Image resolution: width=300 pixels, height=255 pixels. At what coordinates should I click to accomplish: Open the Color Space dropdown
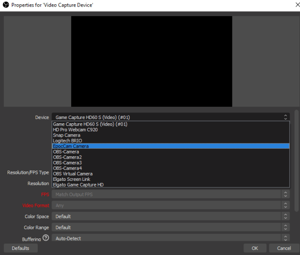[170, 216]
